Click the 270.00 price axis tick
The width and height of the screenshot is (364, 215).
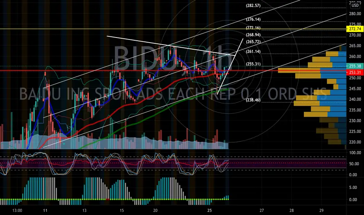(355, 35)
